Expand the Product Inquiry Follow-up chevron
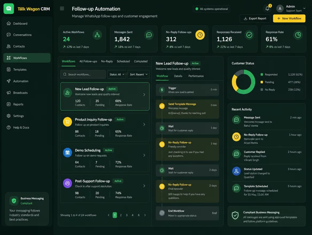This screenshot has width=312, height=235. tap(144, 124)
